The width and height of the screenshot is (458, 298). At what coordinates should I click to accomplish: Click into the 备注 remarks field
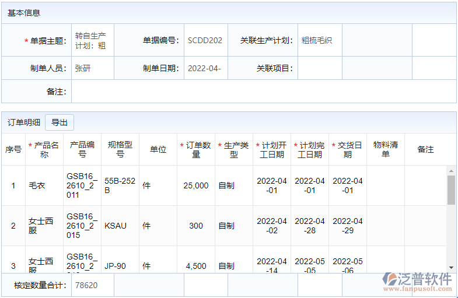click(x=263, y=92)
